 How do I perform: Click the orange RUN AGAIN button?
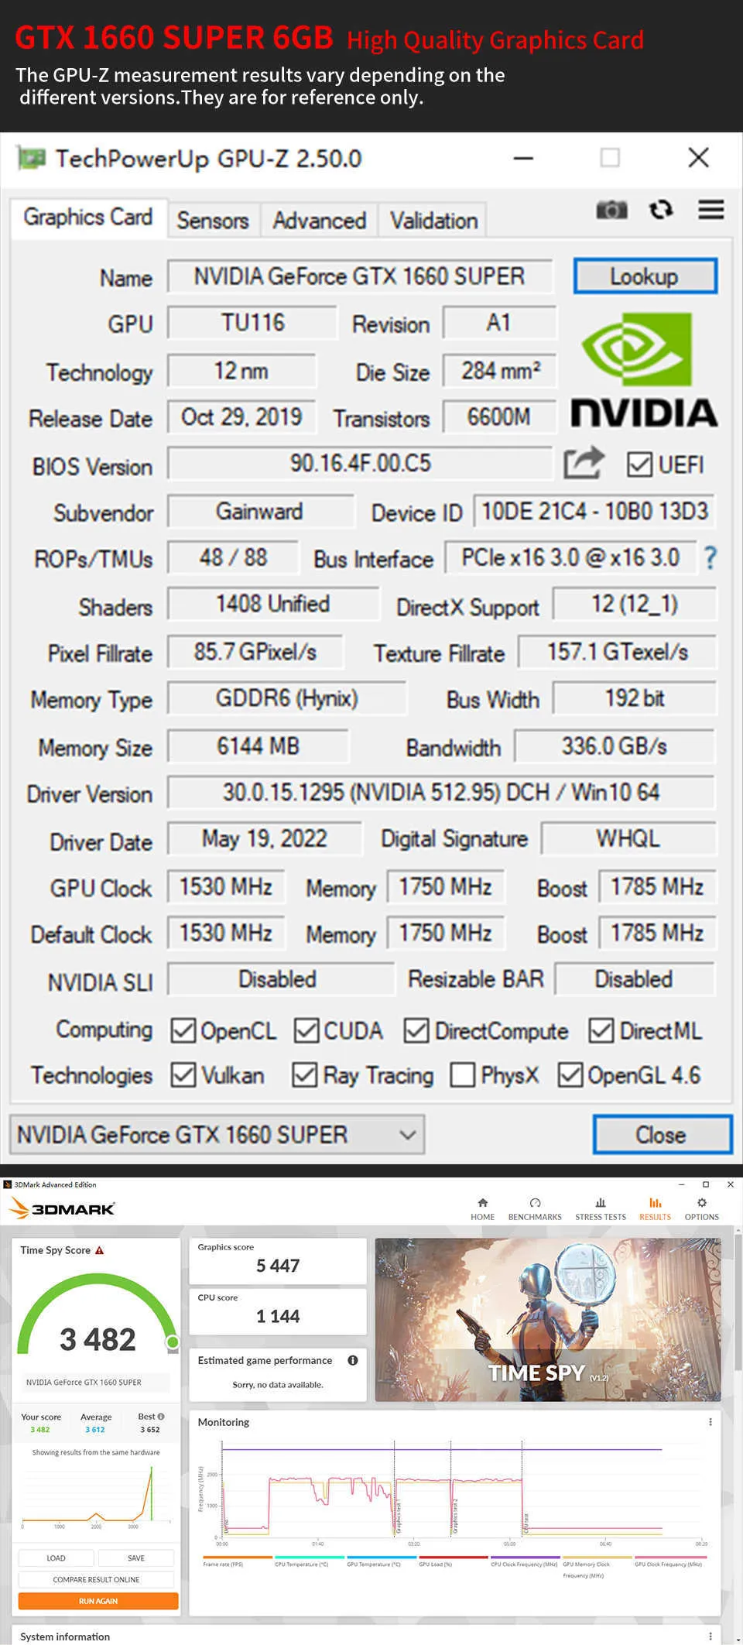(98, 1601)
